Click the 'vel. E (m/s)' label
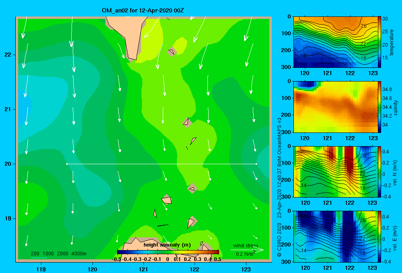 (x=395, y=238)
